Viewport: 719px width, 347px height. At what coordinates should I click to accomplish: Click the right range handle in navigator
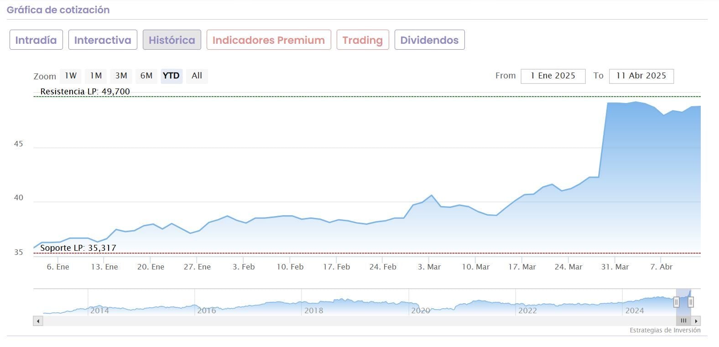[691, 301]
